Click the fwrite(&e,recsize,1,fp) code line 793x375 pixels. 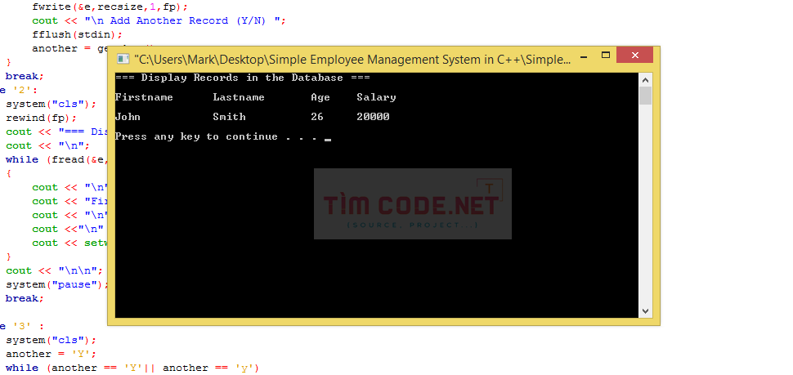coord(110,7)
